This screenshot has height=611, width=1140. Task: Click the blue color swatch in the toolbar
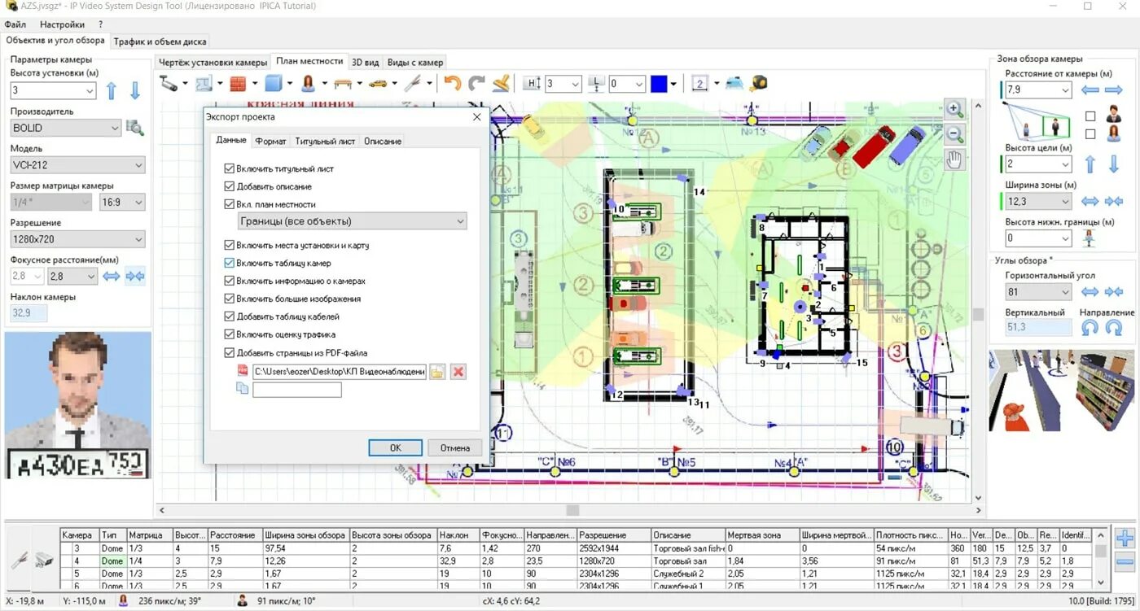(x=659, y=83)
